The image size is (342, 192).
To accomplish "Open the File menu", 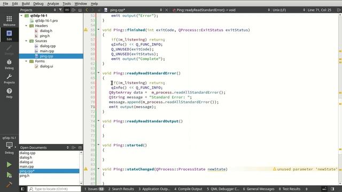I will (5, 4).
